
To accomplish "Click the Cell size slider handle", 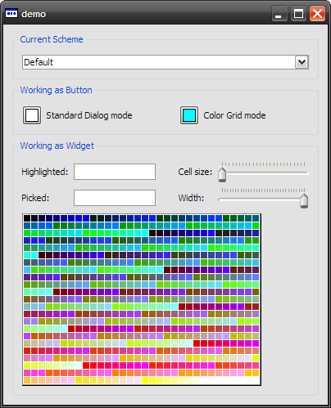I will pyautogui.click(x=222, y=174).
